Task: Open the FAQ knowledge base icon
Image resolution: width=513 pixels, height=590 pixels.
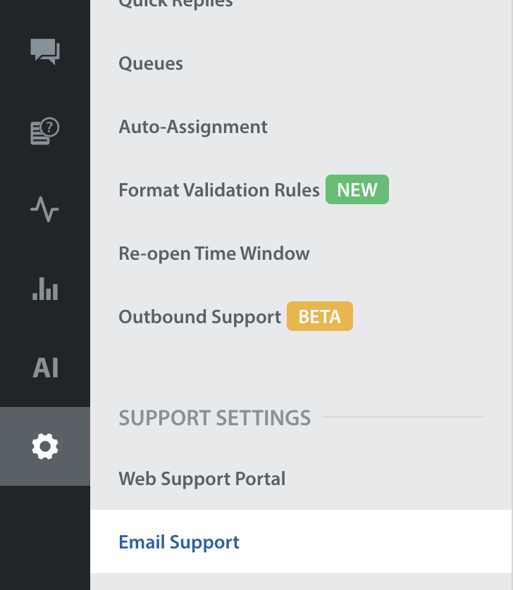Action: [x=45, y=131]
